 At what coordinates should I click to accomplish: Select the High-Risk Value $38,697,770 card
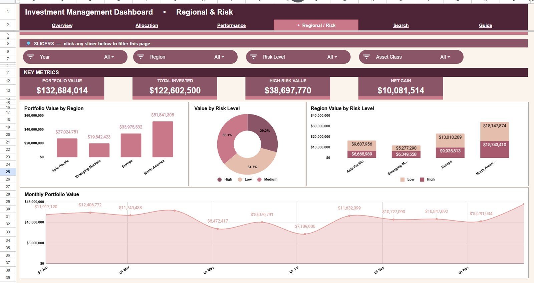288,88
